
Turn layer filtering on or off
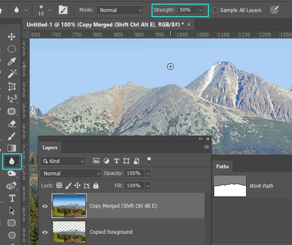149,161
